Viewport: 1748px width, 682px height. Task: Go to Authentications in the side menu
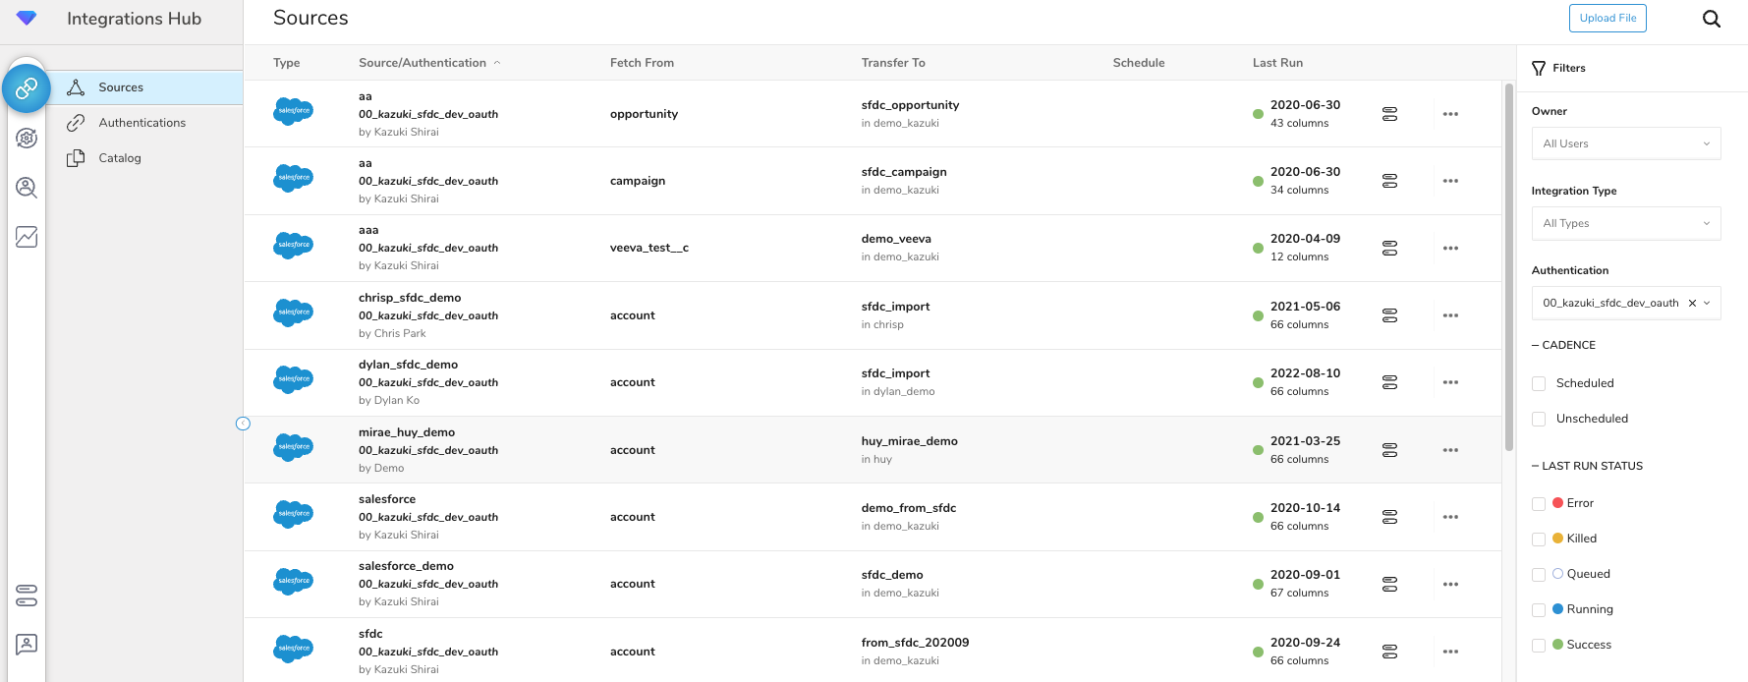tap(141, 123)
